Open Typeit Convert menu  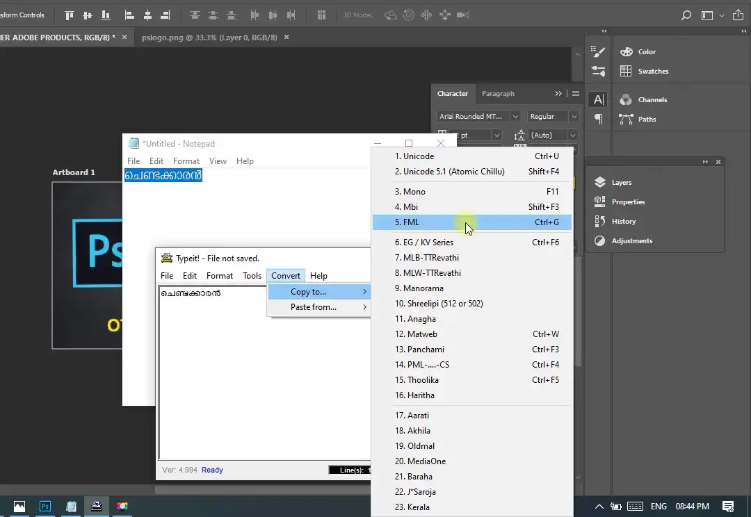286,276
